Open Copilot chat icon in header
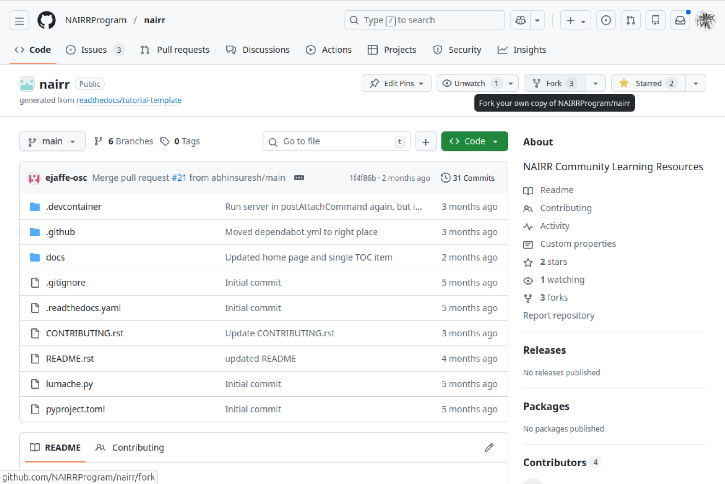The width and height of the screenshot is (725, 484). click(x=520, y=20)
